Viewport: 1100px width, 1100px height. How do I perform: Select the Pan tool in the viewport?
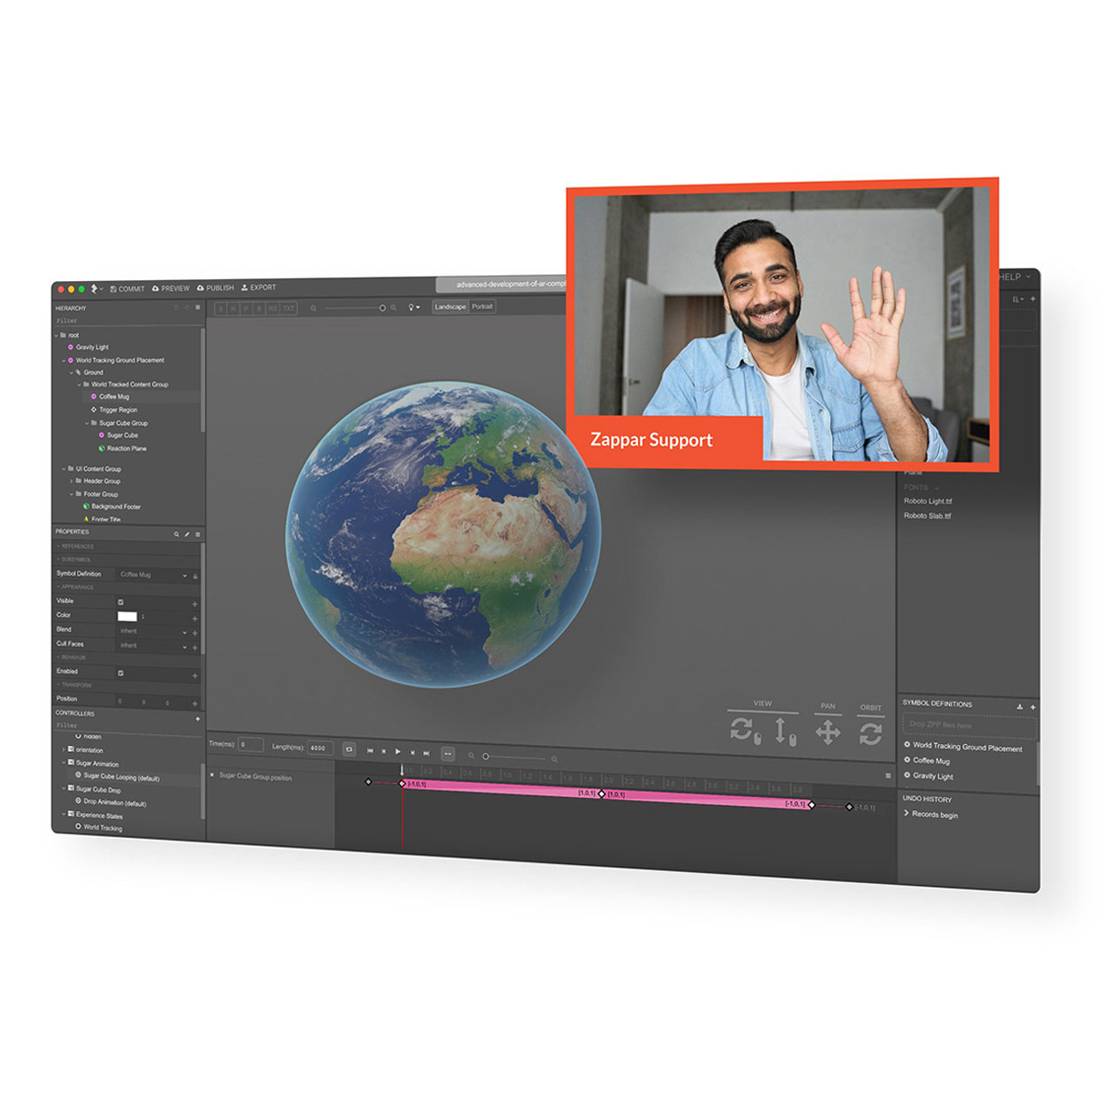pos(828,731)
